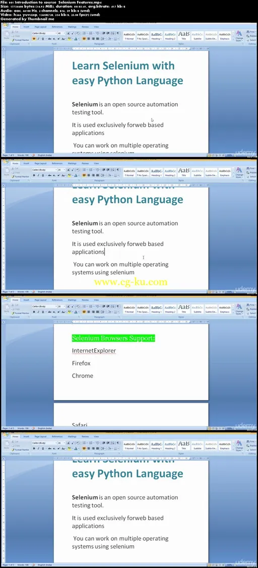Click Multilevel List in the cg-ku watermark frame
Image resolution: width=258 pixels, height=568 pixels.
pos(98,170)
